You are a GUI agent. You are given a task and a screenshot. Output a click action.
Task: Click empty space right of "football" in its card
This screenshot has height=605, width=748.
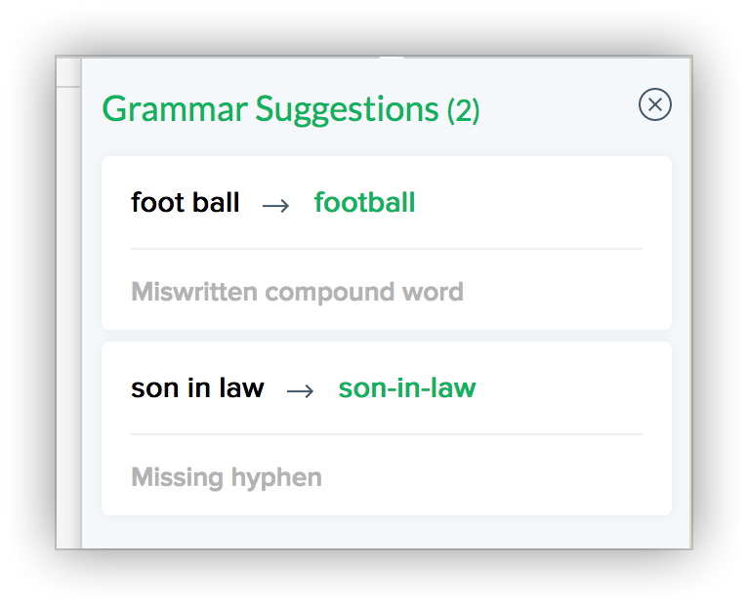[537, 203]
